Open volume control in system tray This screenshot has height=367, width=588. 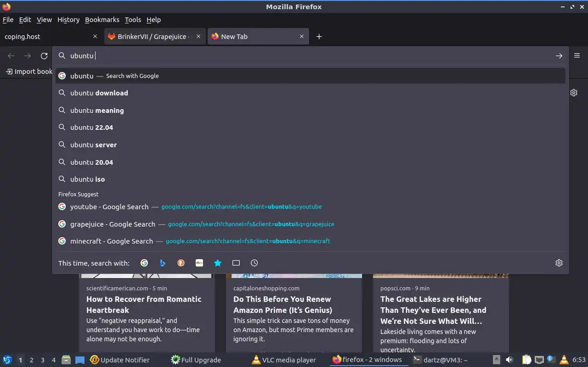click(509, 360)
